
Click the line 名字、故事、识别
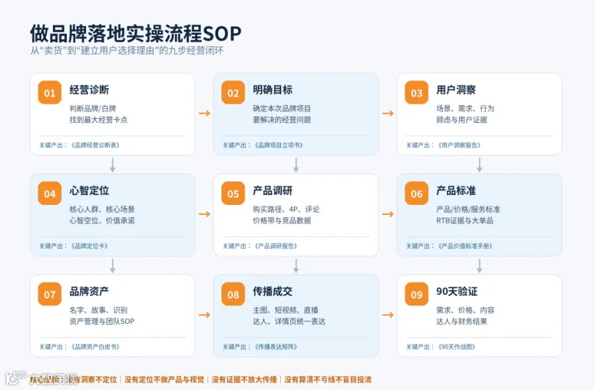tap(99, 310)
